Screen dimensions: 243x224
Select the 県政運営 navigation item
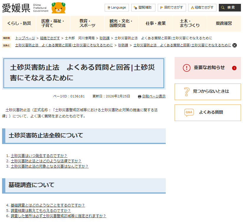click(x=224, y=23)
